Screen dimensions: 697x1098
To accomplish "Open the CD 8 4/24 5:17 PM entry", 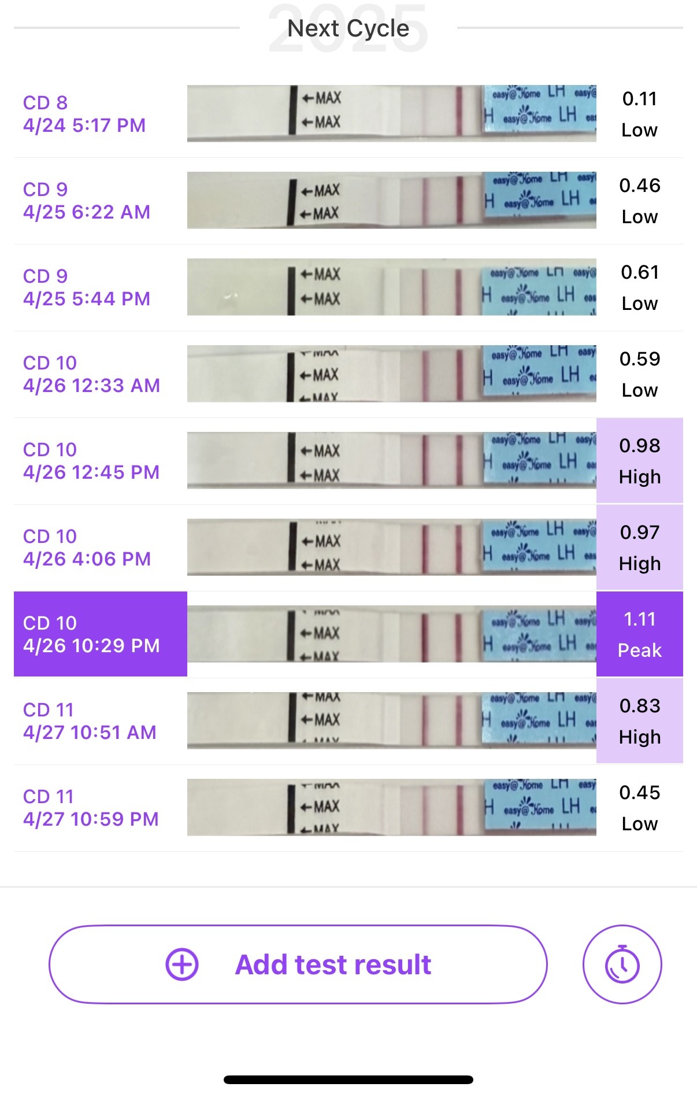I will [x=84, y=114].
